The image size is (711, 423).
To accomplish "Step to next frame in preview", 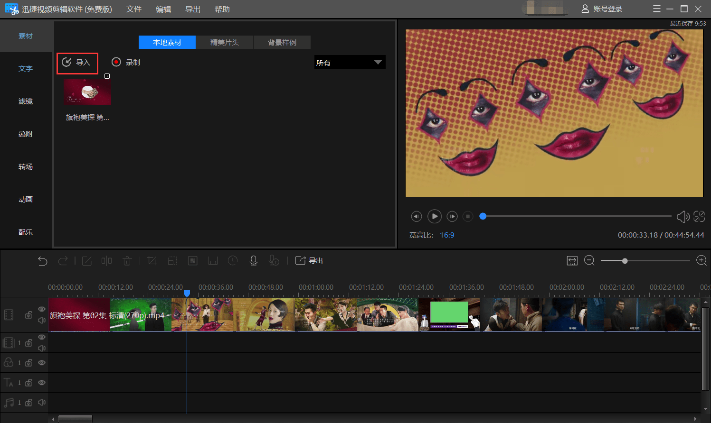I will click(x=452, y=216).
